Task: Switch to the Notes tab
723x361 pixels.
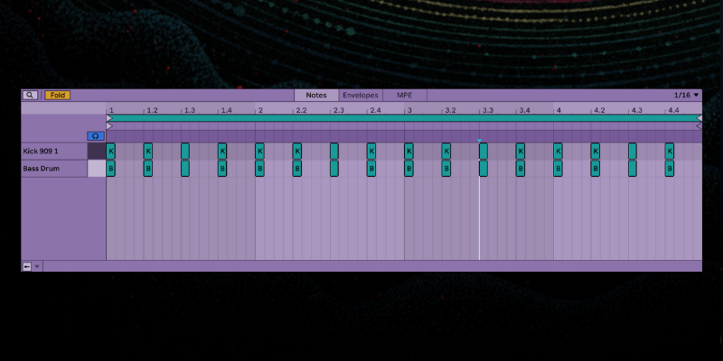Action: pos(316,95)
